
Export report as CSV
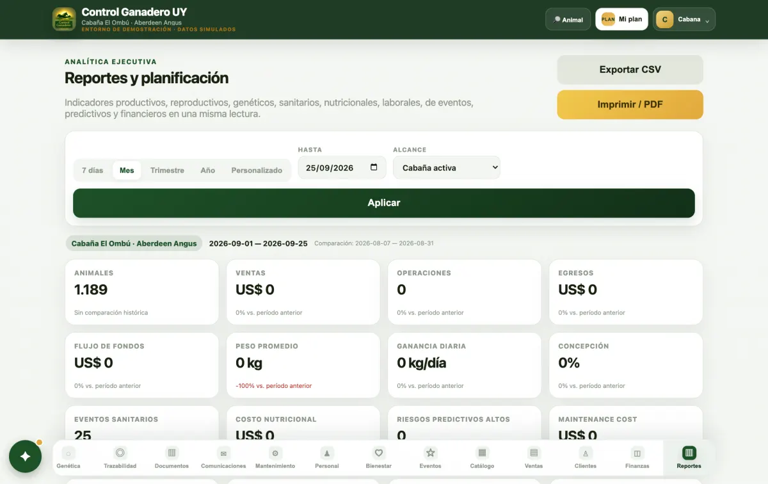[x=630, y=70]
